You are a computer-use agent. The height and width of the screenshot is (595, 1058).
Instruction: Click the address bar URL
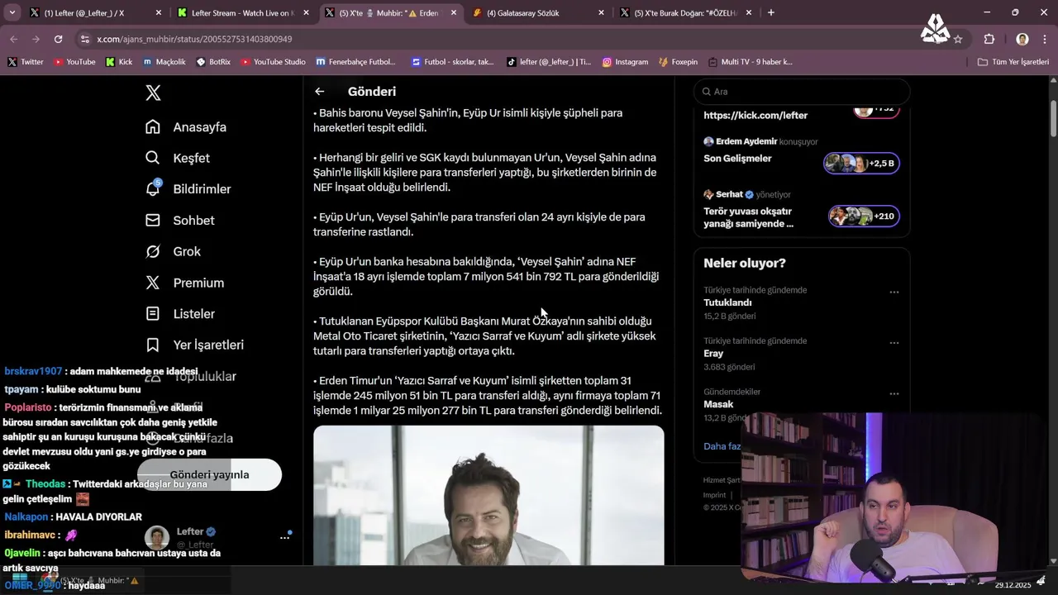tap(194, 39)
